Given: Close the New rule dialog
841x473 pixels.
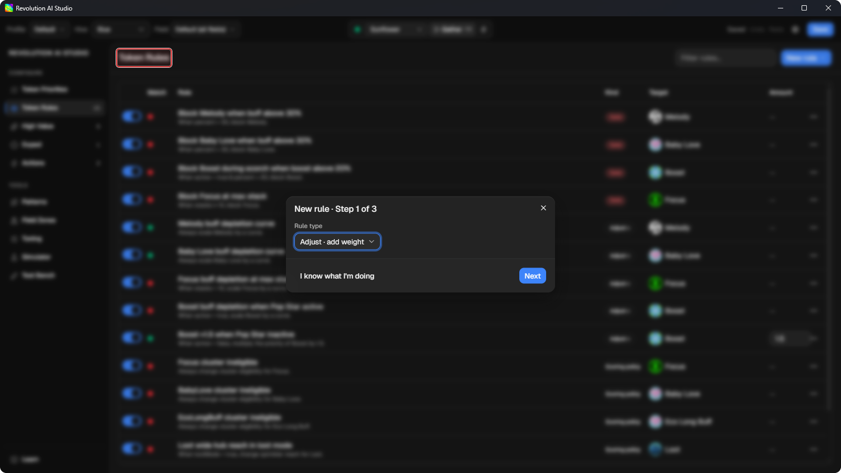Looking at the screenshot, I should pyautogui.click(x=543, y=208).
